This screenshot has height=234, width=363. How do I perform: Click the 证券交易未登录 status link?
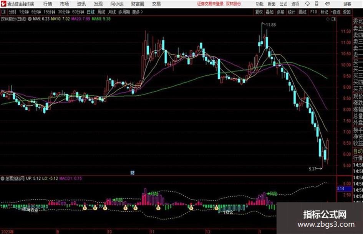click(210, 4)
